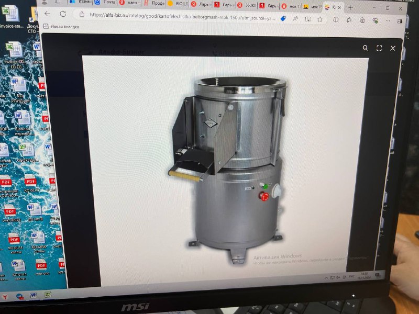The height and width of the screenshot is (314, 419).
Task: Select the 'КП 10.10' Word desktop file
Action: pos(35,212)
